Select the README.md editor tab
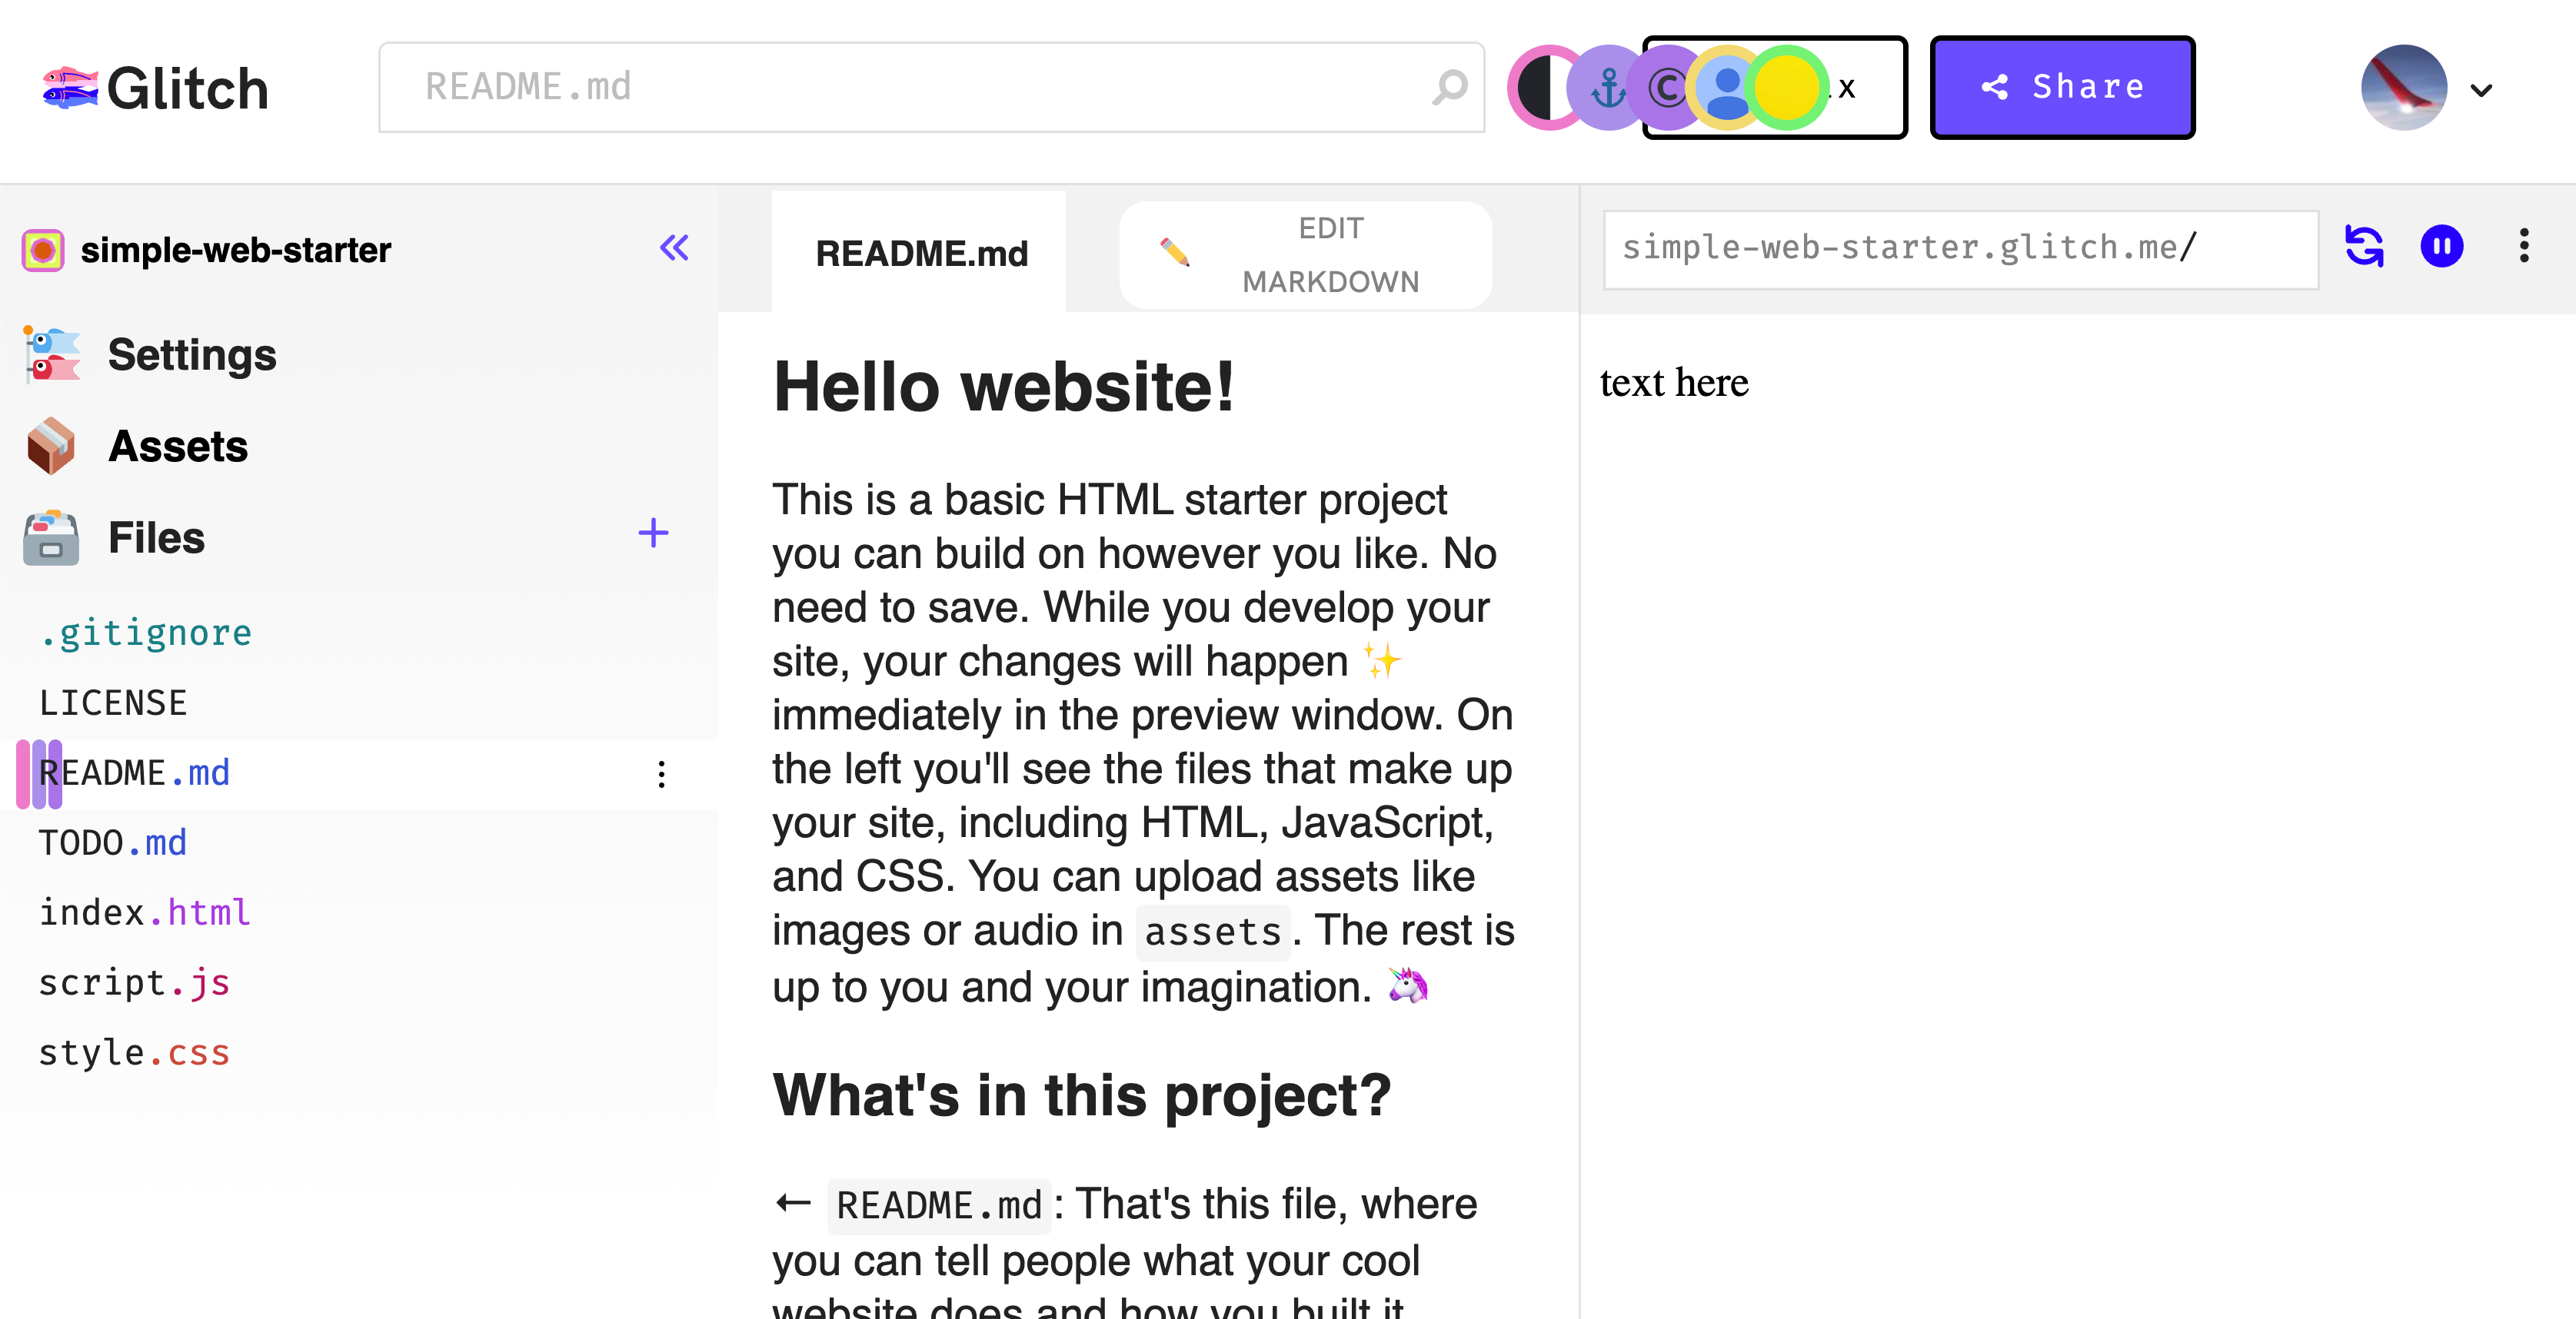 921,254
